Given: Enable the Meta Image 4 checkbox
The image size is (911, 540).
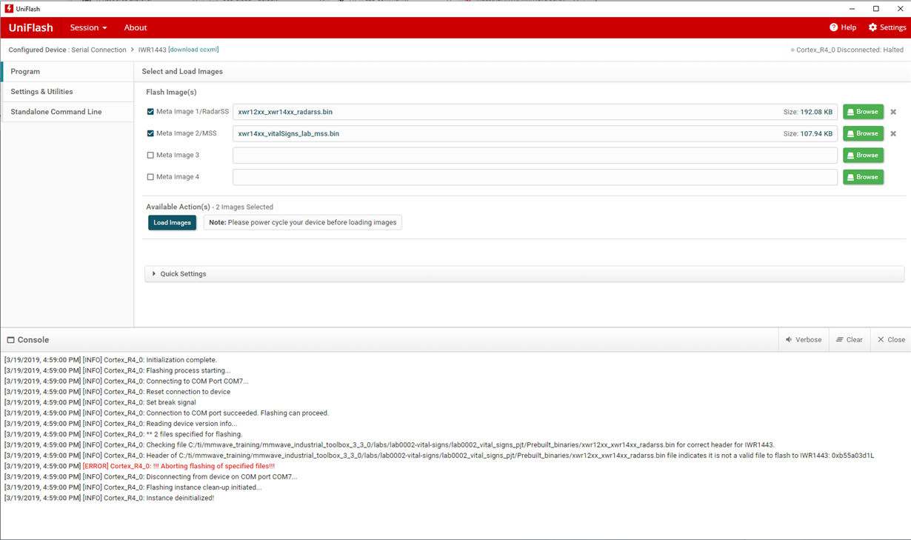Looking at the screenshot, I should (150, 177).
